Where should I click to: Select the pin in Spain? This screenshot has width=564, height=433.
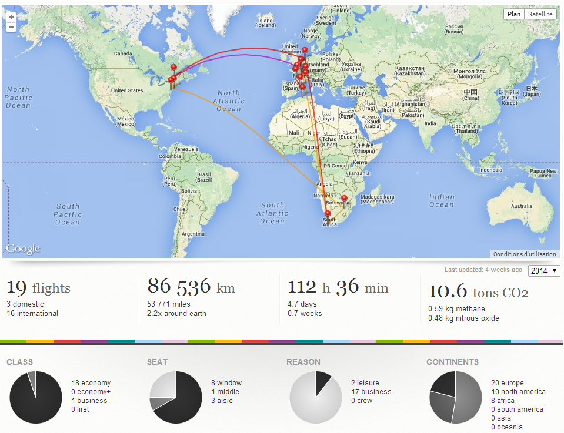point(302,89)
